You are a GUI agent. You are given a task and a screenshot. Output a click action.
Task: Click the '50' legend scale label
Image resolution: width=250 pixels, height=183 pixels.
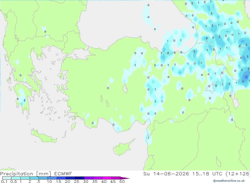tap(122, 182)
